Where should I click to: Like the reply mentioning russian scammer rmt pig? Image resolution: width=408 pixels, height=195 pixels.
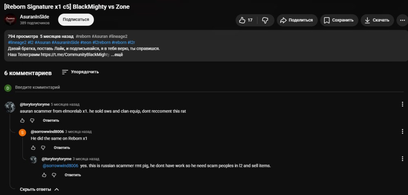(x=44, y=175)
